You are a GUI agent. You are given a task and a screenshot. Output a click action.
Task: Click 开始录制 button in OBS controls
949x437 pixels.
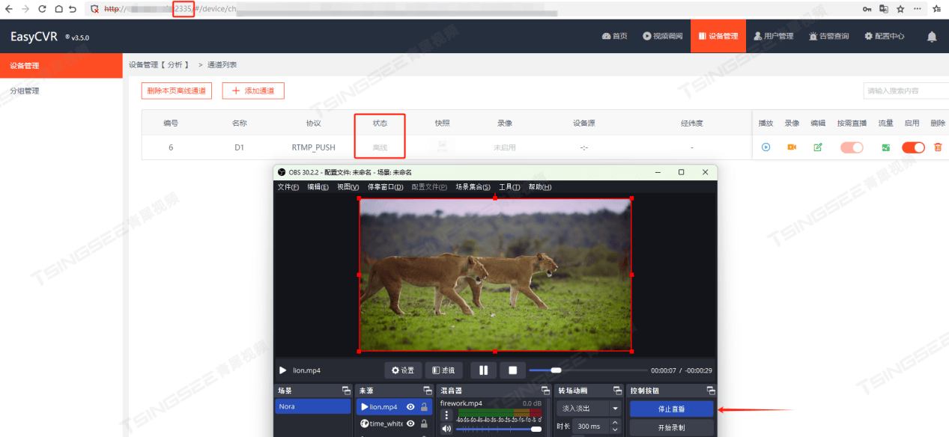click(671, 428)
